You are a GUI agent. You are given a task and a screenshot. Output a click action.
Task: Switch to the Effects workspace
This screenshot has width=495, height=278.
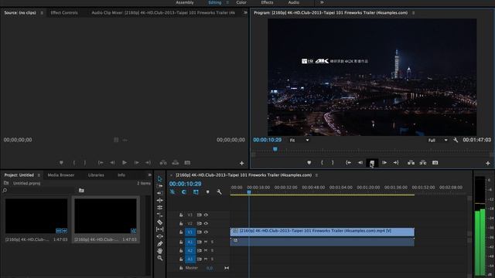(267, 2)
